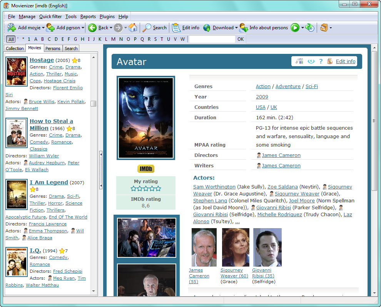
Task: Click the Sigourney Weaver portrait photo
Action: (x=236, y=247)
